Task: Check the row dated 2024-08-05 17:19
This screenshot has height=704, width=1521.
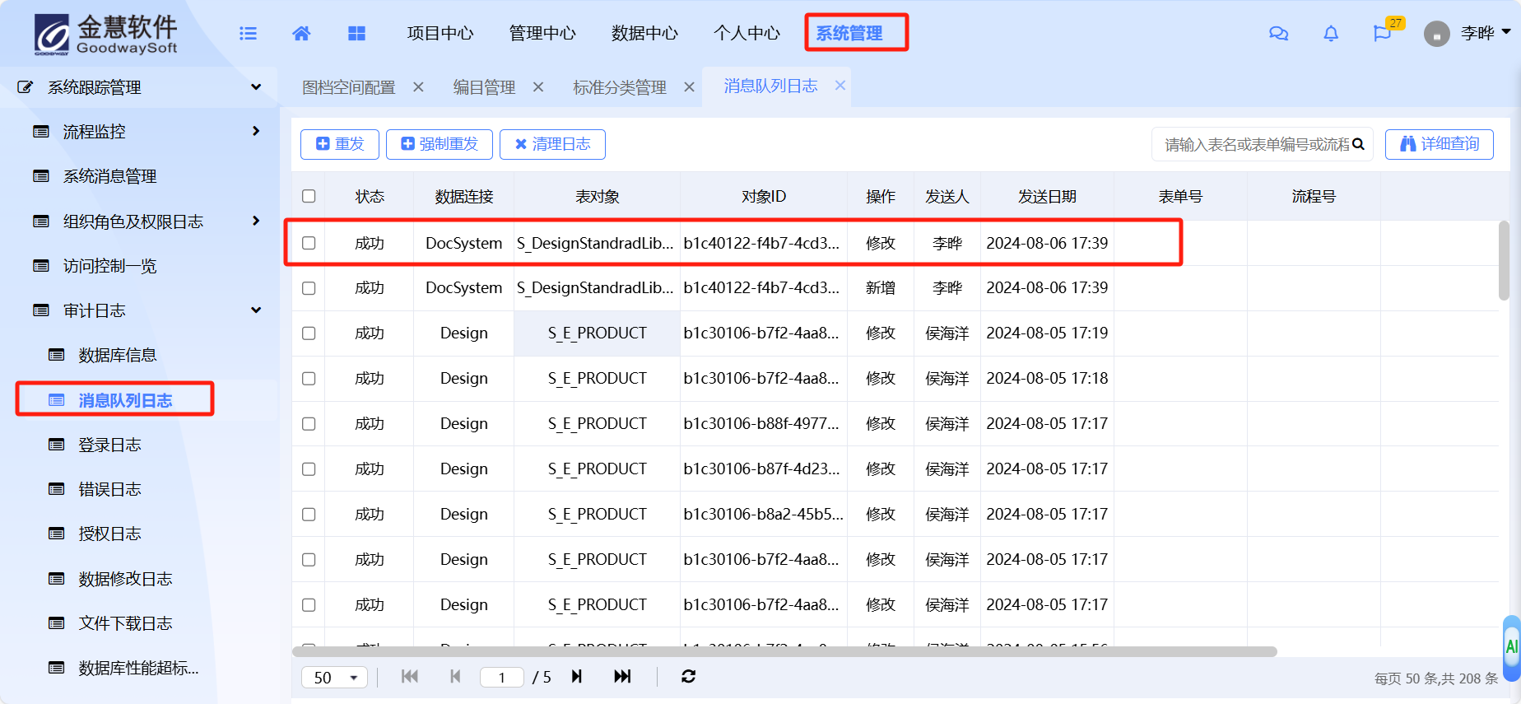Action: point(309,333)
